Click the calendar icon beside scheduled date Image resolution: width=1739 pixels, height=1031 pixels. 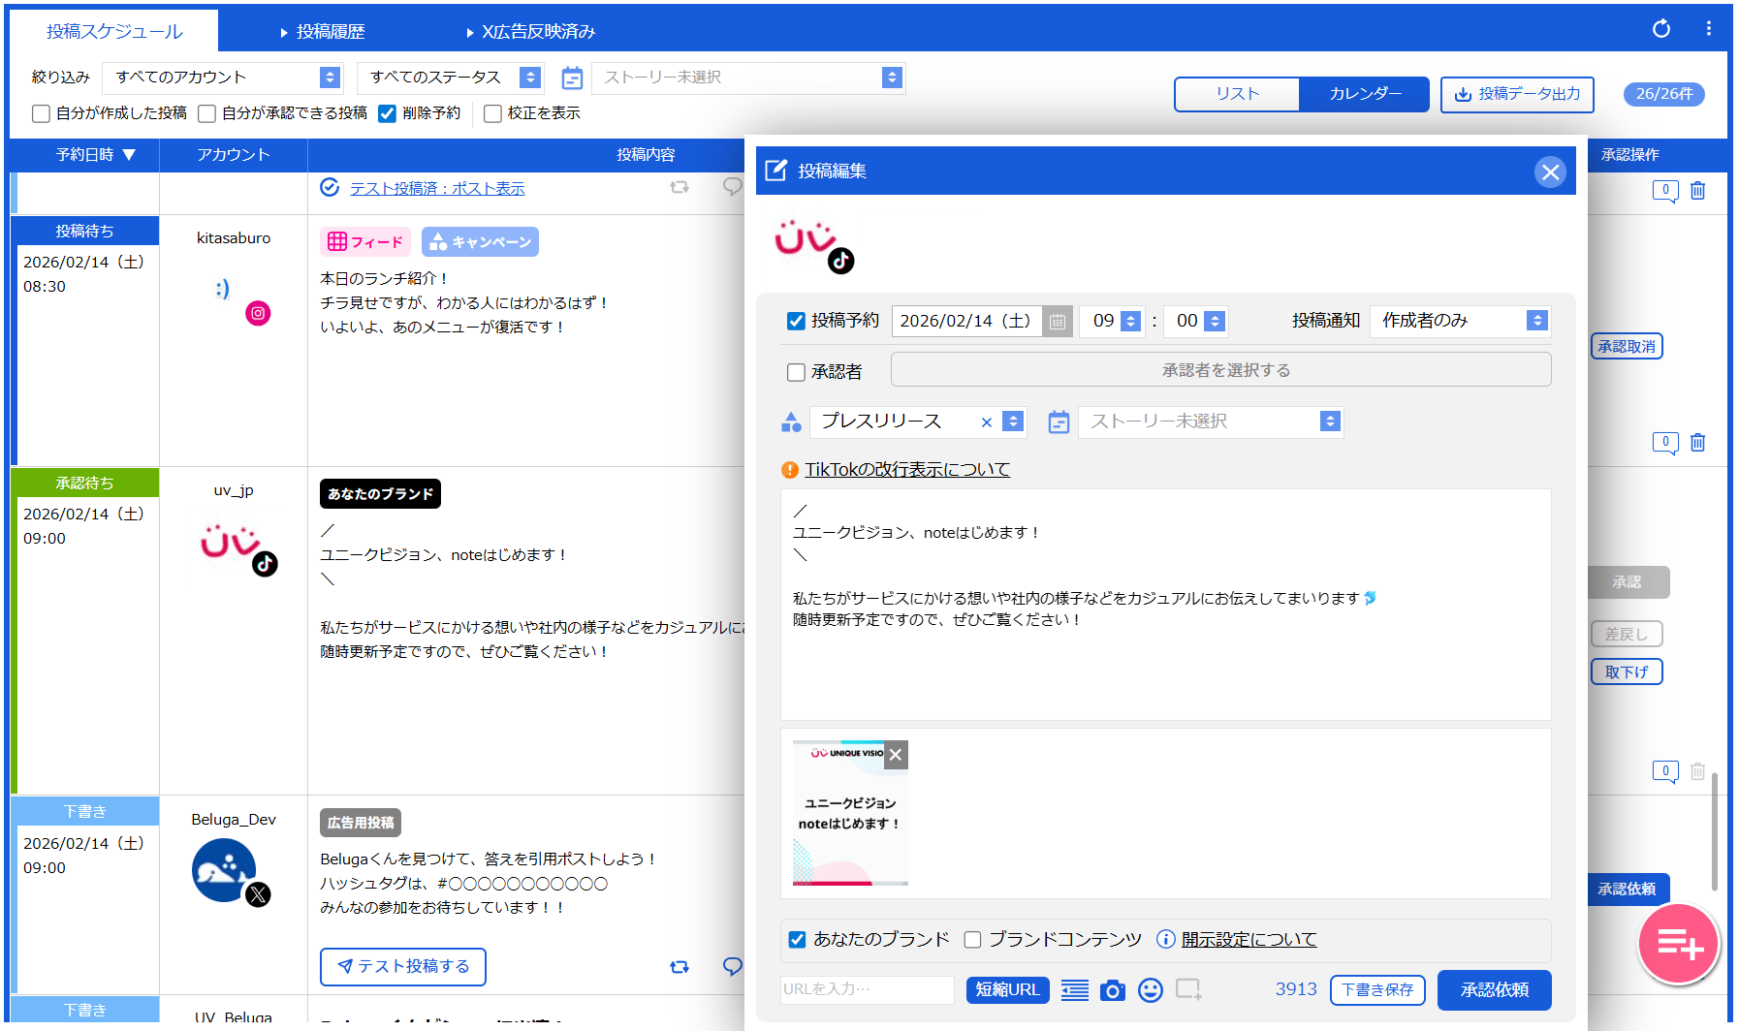tap(1058, 321)
